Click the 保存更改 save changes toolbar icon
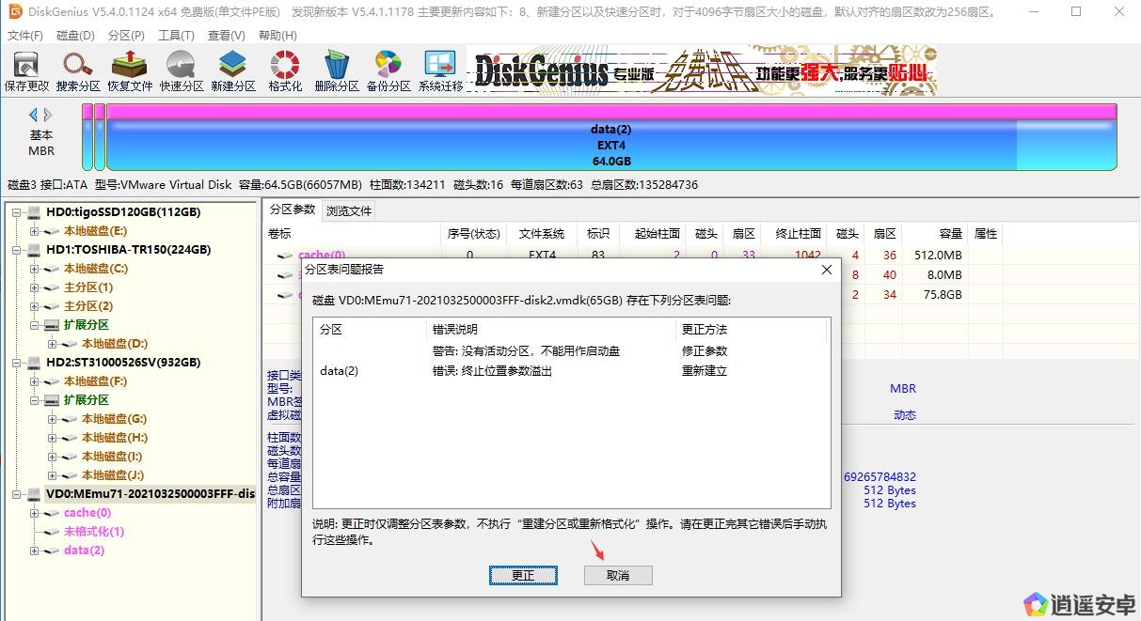Screen dimensions: 1141x621 [x=26, y=70]
